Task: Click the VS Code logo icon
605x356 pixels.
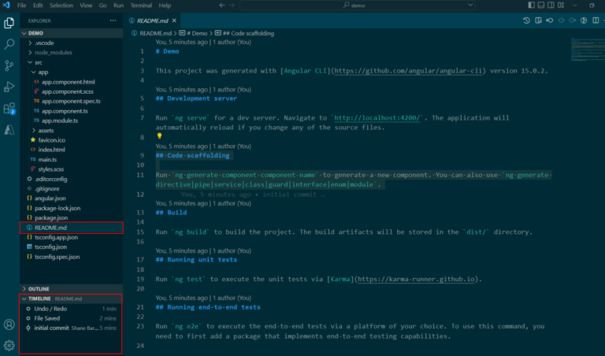Action: 6,5
